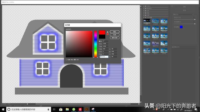Expand the fourth filter folder

click(x=143, y=13)
